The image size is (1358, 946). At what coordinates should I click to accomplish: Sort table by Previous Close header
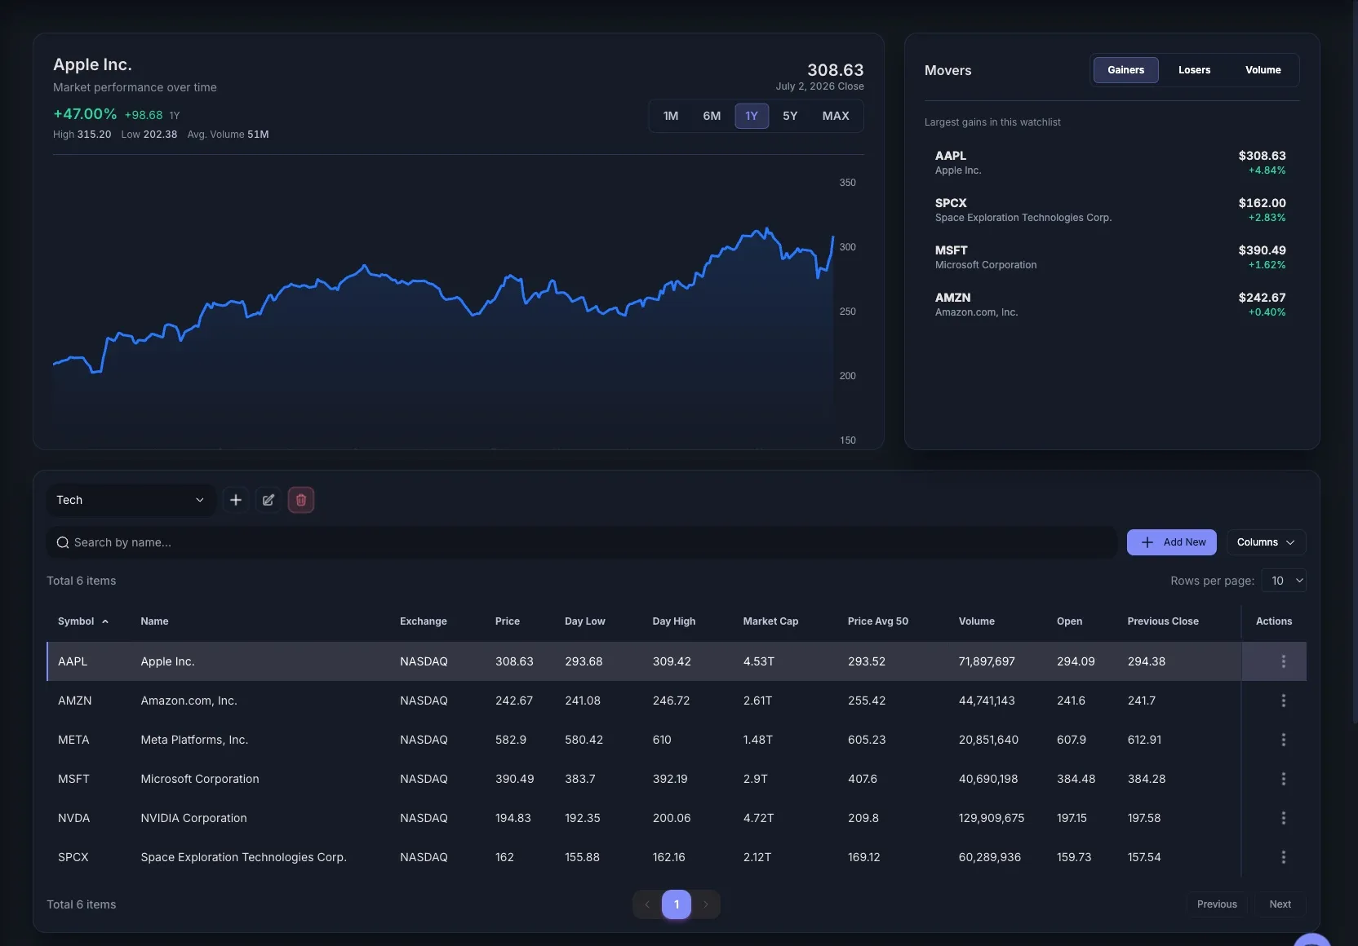click(x=1163, y=621)
